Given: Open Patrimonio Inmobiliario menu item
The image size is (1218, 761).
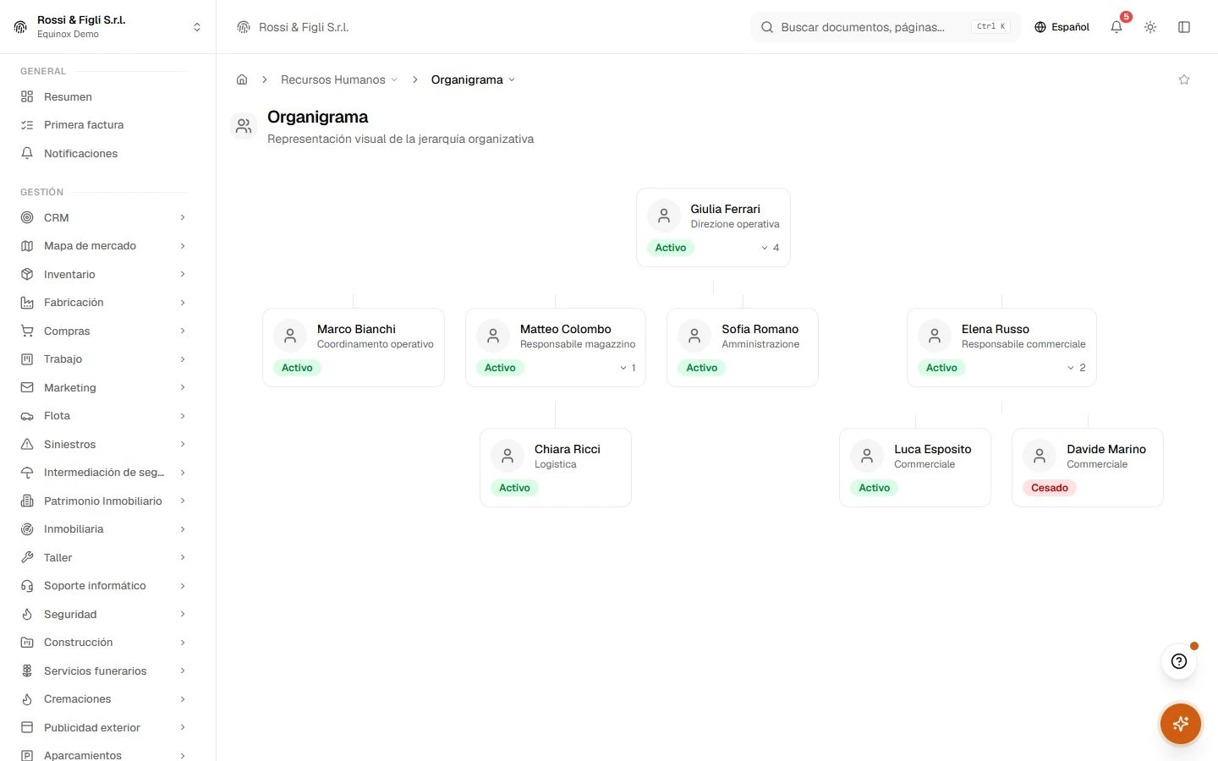Looking at the screenshot, I should point(103,501).
